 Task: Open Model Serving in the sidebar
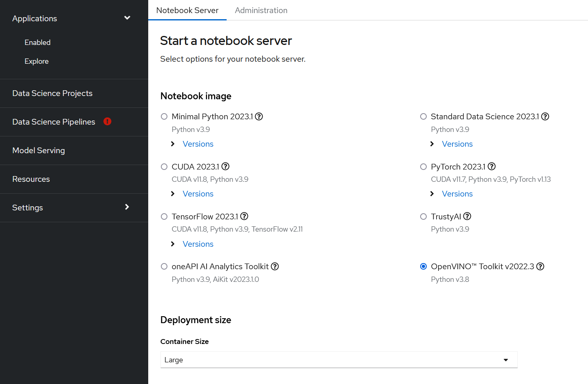click(39, 150)
